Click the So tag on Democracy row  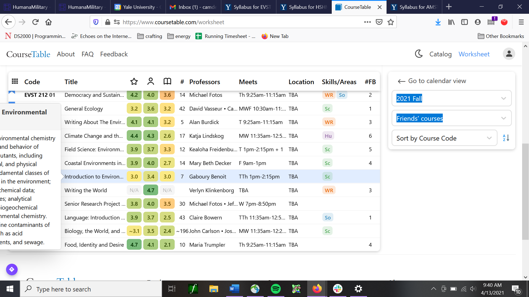pos(342,95)
